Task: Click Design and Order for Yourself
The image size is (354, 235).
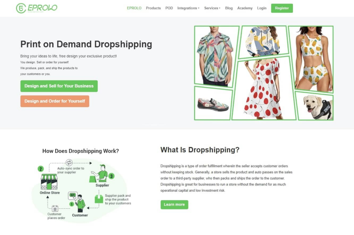Action: (55, 101)
